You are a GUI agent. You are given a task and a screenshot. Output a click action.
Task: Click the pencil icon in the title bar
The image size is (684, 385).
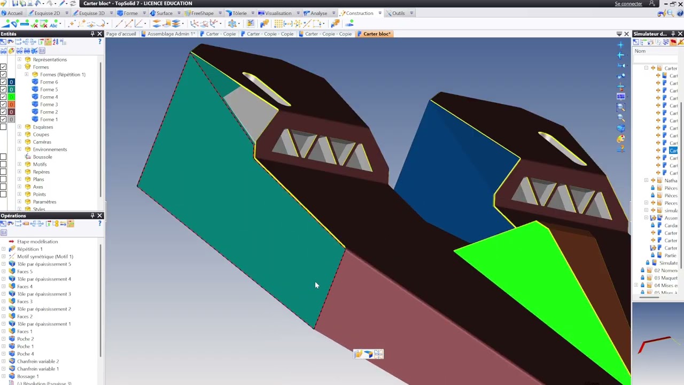[x=62, y=3]
